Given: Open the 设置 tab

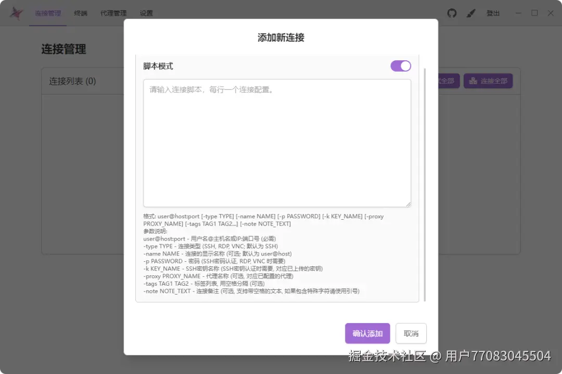Looking at the screenshot, I should 146,13.
